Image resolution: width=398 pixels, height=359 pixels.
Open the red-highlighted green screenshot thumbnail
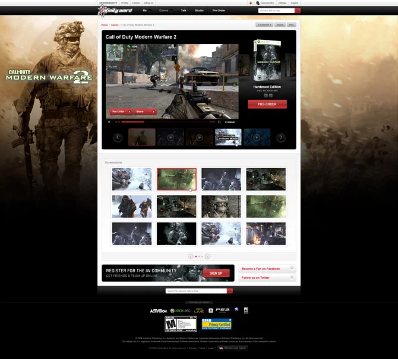[176, 179]
